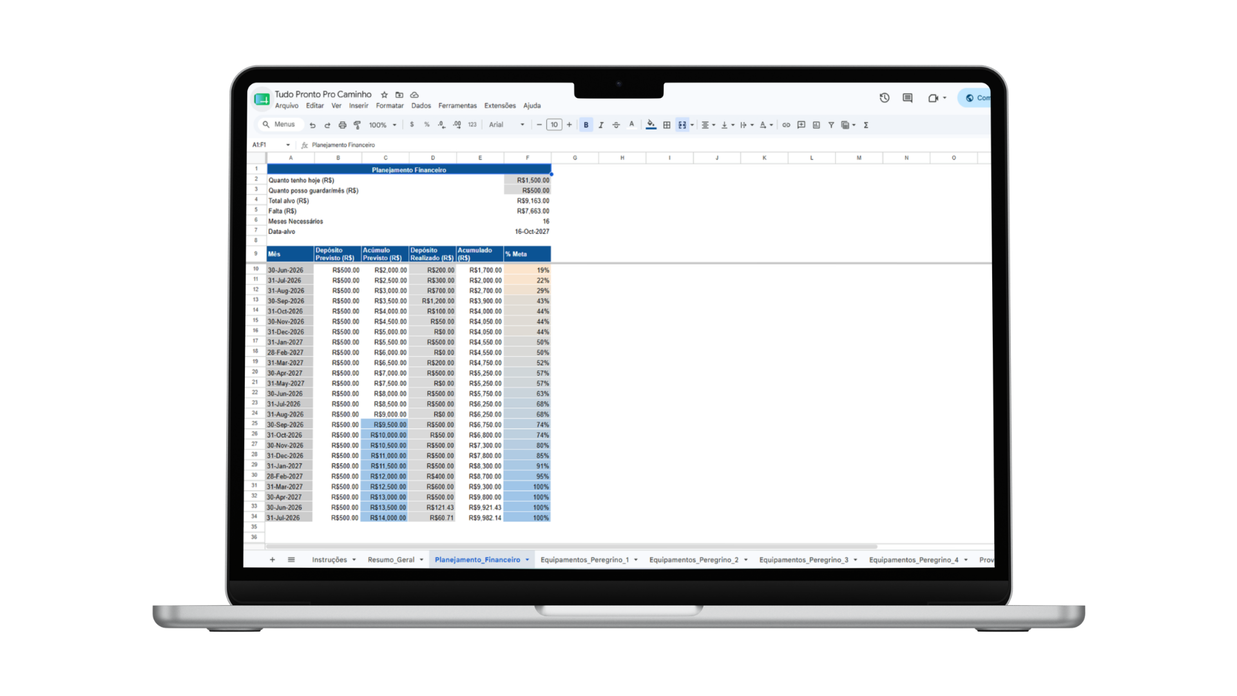
Task: Toggle strikethrough formatting
Action: (616, 125)
